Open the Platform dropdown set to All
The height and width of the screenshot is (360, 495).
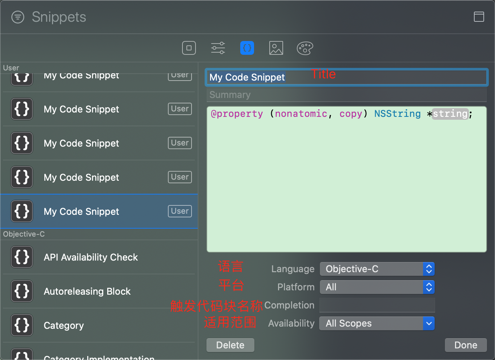(x=377, y=287)
